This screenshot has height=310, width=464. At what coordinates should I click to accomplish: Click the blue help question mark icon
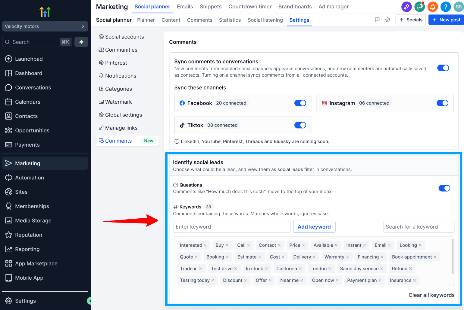tap(446, 7)
